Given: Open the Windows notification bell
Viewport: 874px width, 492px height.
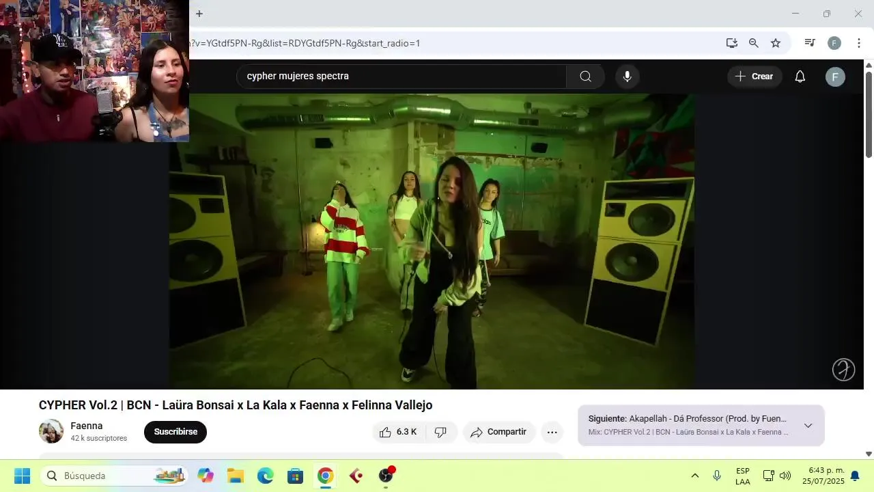Looking at the screenshot, I should (x=855, y=476).
